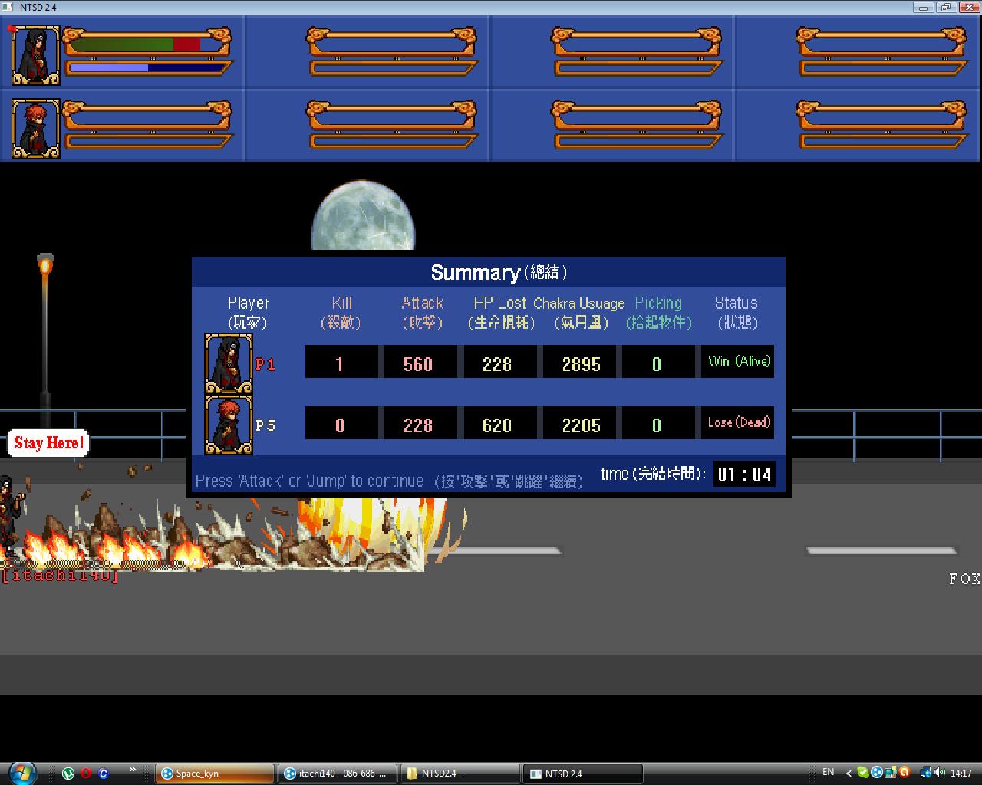This screenshot has width=982, height=785.
Task: Click P5 HP Lost value 620
Action: point(499,422)
